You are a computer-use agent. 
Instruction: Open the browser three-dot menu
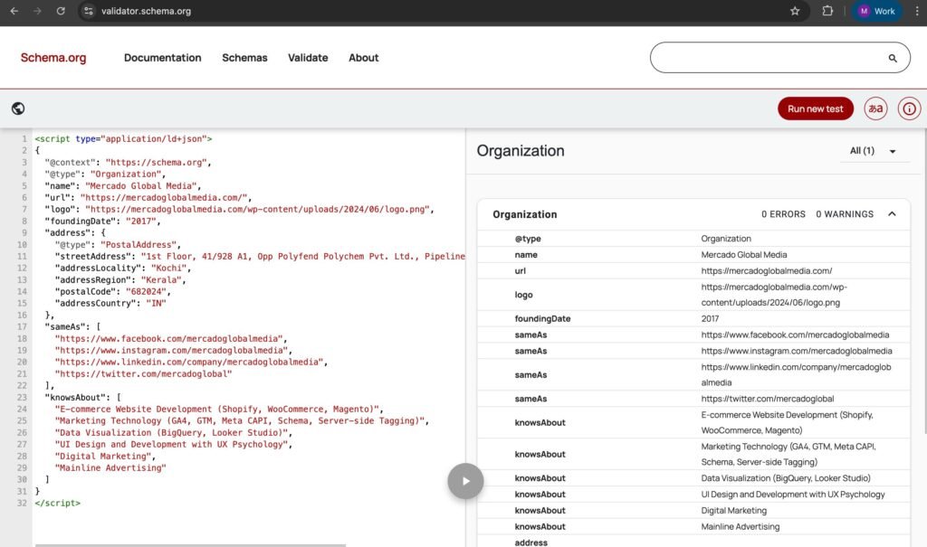click(917, 11)
